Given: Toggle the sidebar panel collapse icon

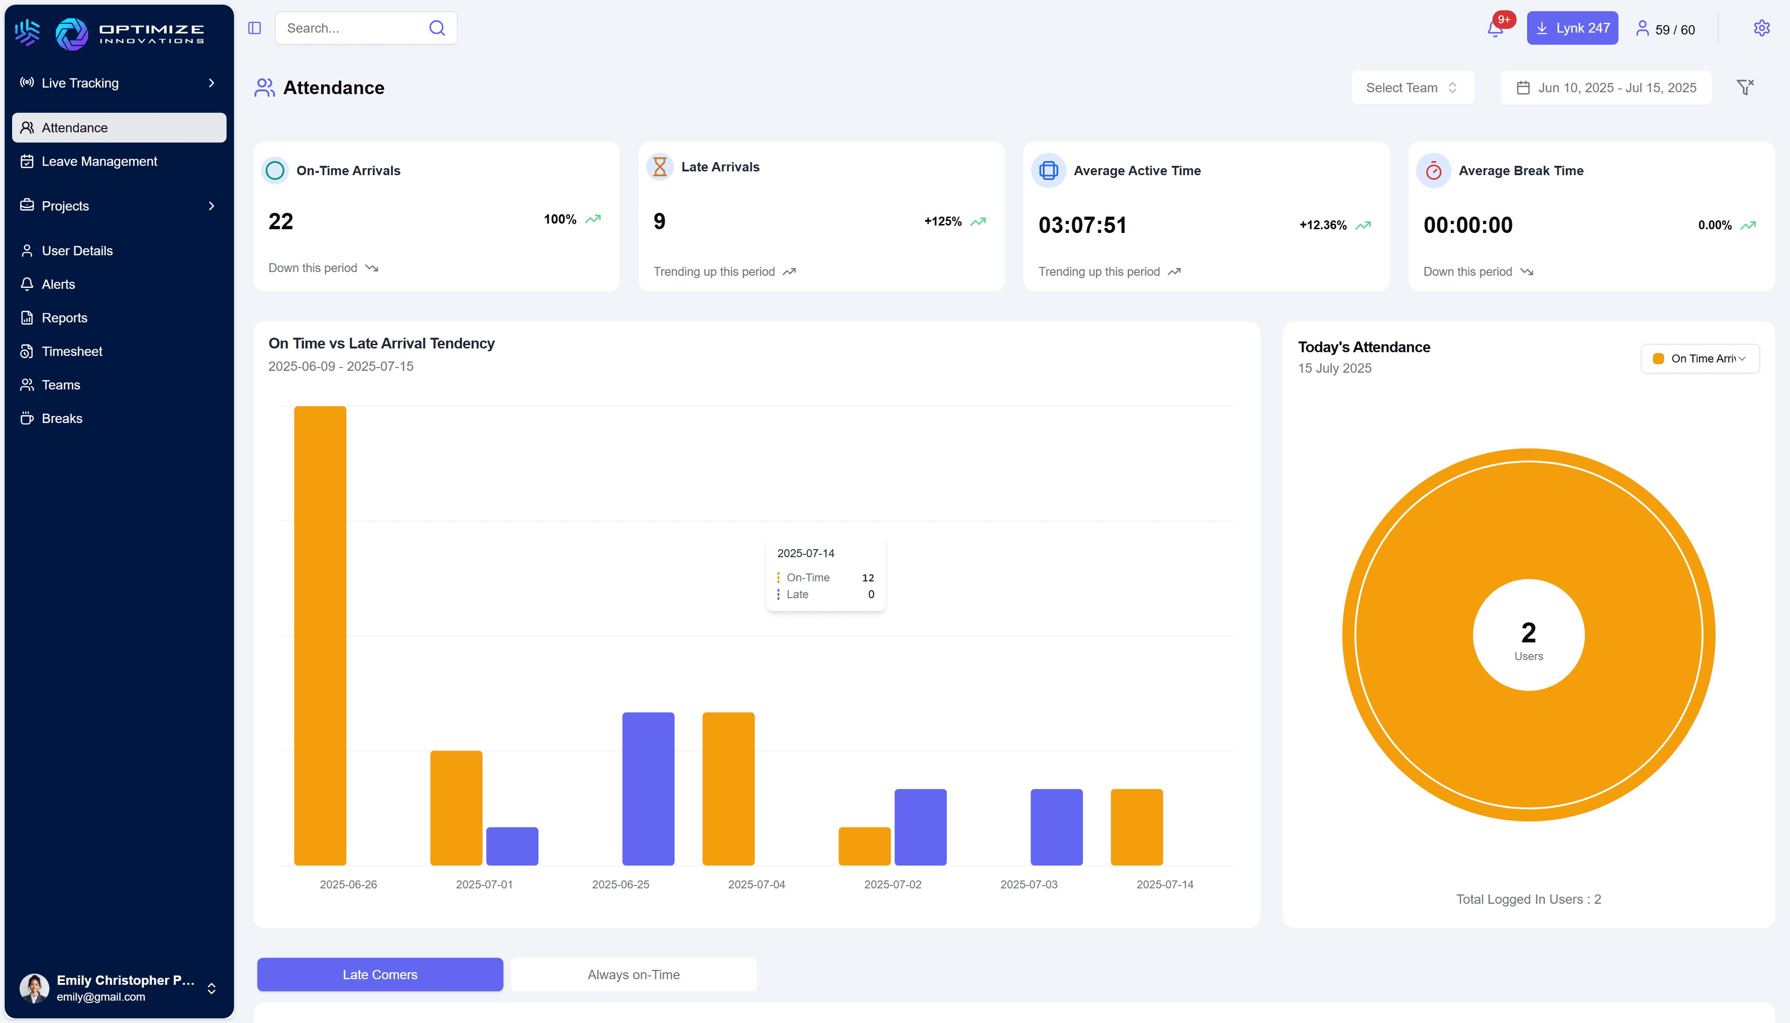Looking at the screenshot, I should [255, 28].
